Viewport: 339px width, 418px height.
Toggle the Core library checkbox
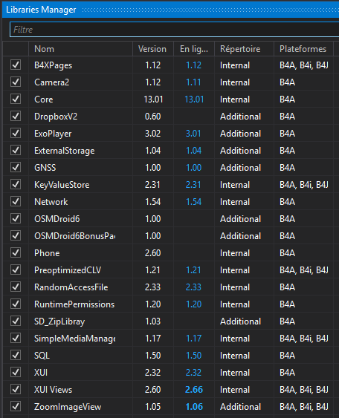pos(16,99)
